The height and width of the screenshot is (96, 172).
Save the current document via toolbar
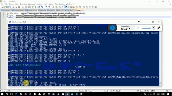(x=7, y=7)
